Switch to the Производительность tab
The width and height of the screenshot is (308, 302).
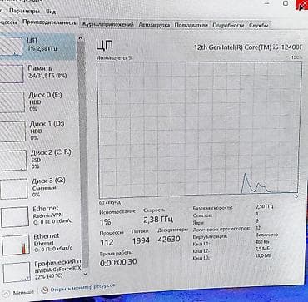[x=49, y=22]
